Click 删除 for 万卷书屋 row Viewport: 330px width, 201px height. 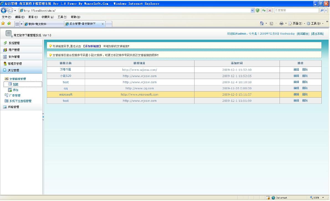(x=305, y=70)
